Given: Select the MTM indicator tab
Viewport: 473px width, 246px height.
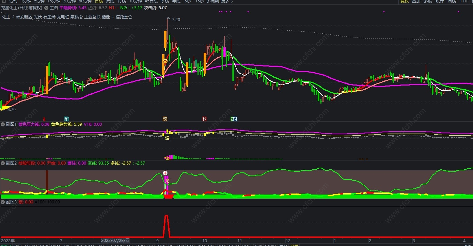Looking at the screenshot, I should 234,245.
